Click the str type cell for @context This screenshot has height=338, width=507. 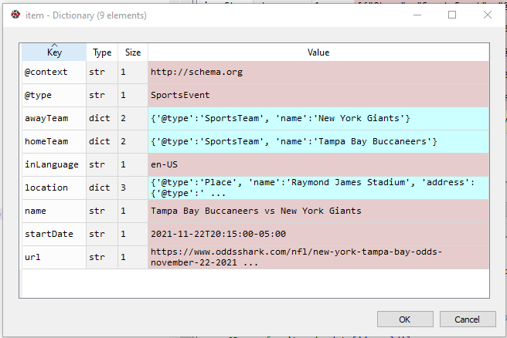coord(102,73)
